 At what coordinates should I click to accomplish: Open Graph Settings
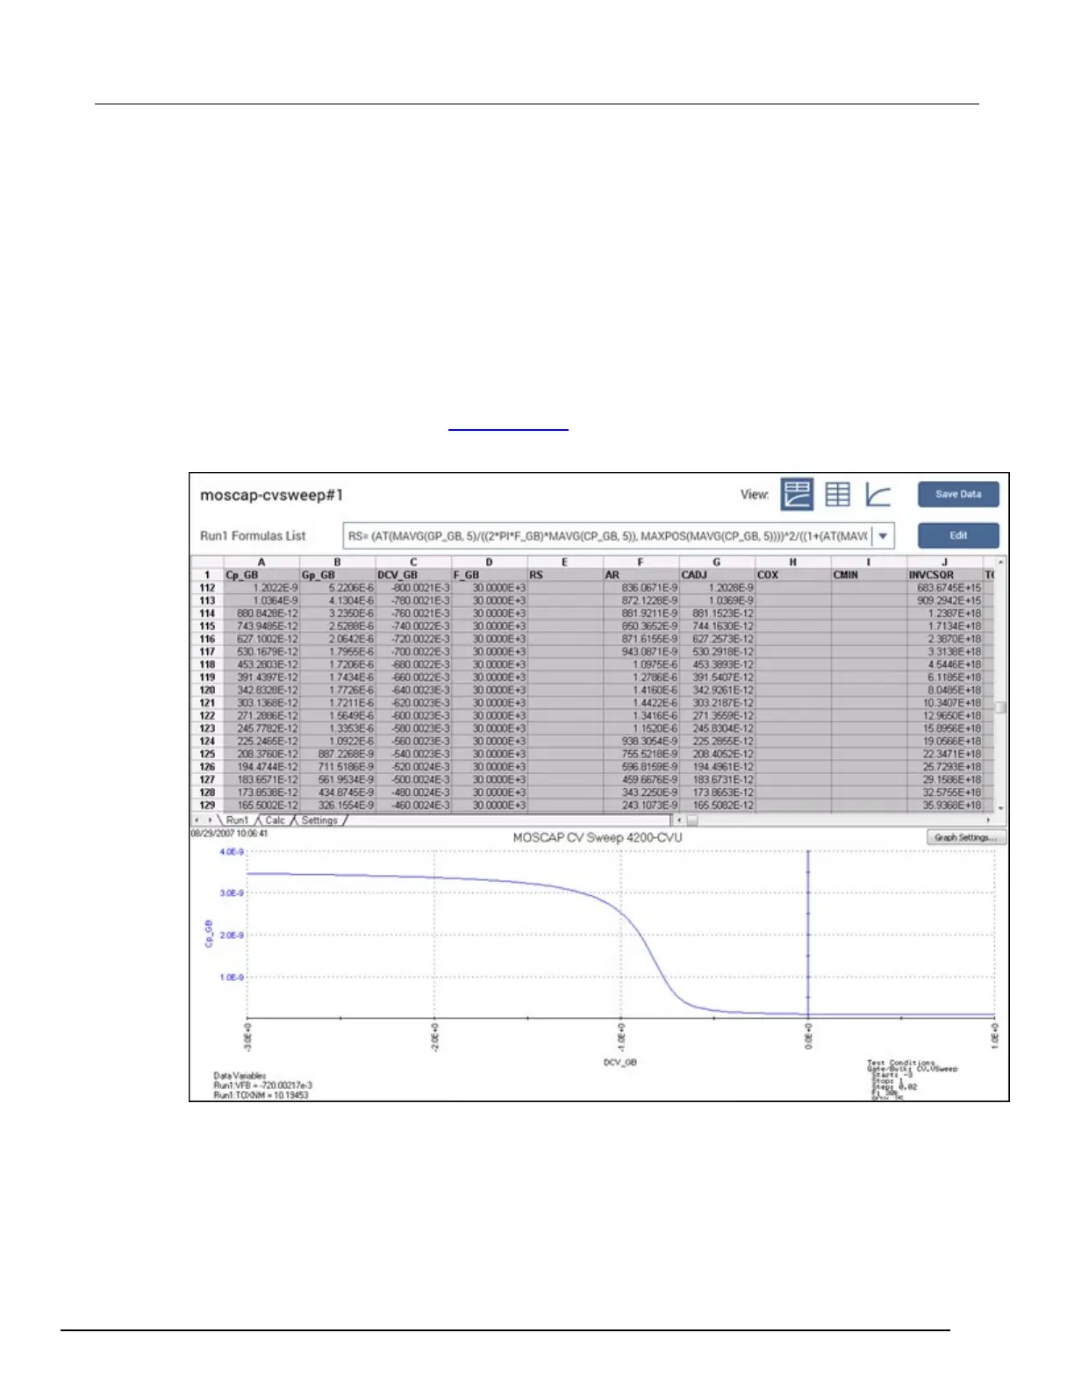pyautogui.click(x=966, y=838)
